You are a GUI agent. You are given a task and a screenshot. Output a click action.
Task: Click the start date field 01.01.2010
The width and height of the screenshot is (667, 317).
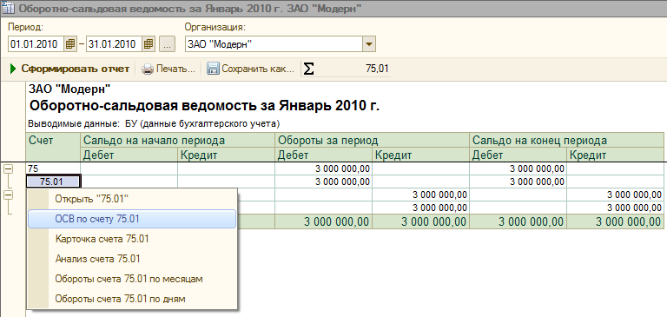36,43
